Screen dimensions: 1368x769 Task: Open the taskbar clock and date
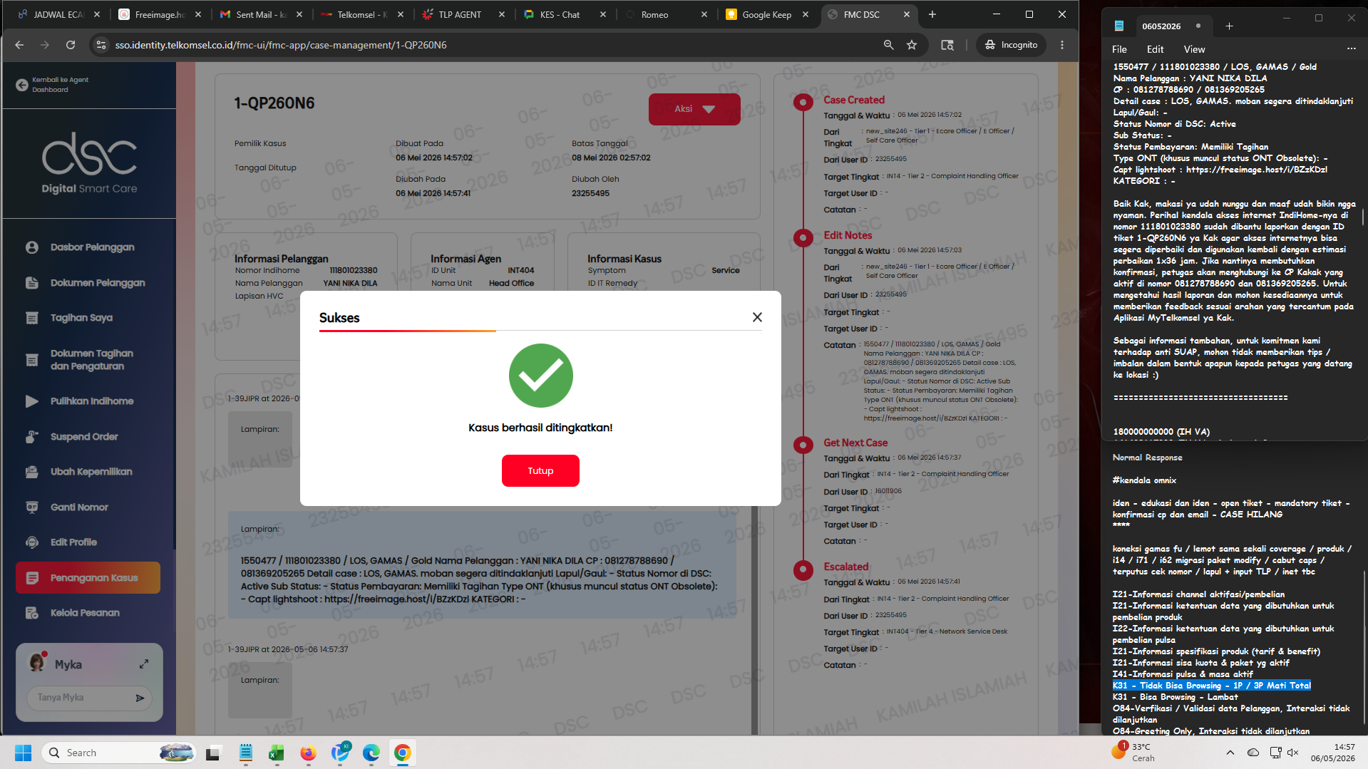(1332, 753)
